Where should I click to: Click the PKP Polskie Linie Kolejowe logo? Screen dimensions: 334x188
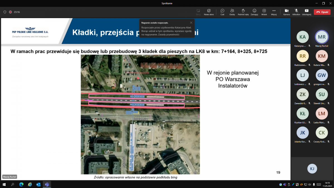[30, 32]
